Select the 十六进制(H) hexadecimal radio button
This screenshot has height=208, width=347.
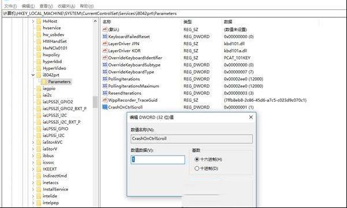pos(197,159)
